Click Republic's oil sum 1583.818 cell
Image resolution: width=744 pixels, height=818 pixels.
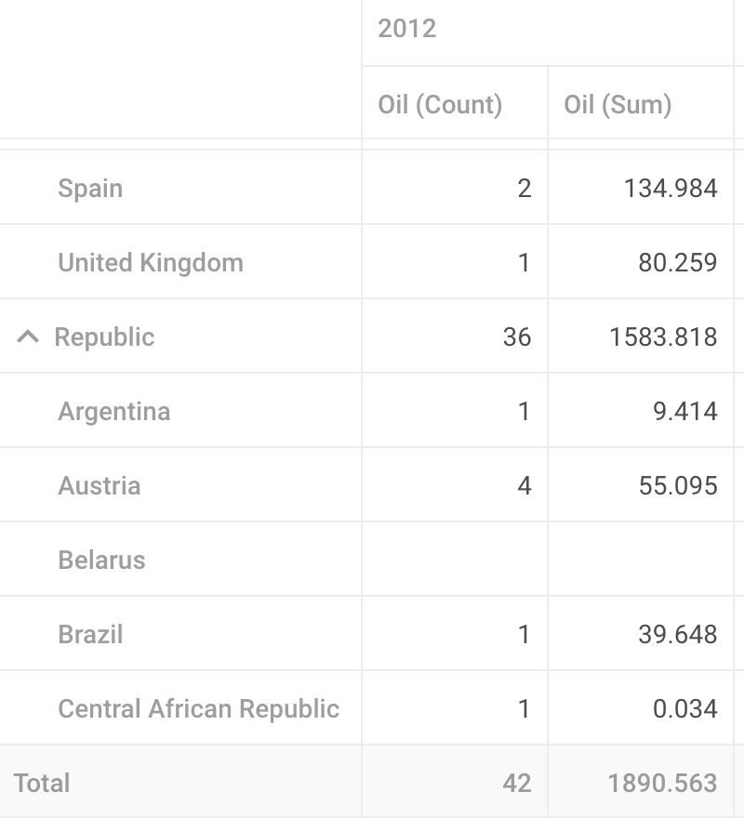point(641,336)
